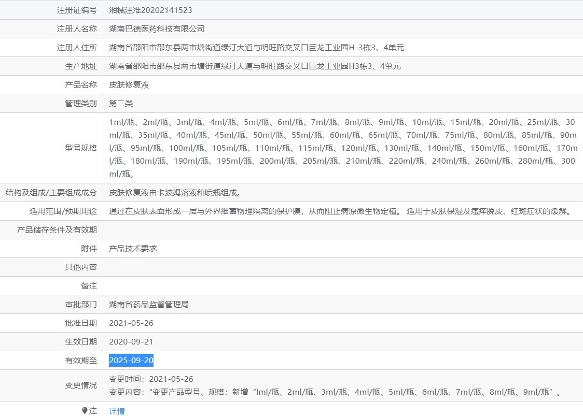Click the 变更情况 label

[81, 385]
